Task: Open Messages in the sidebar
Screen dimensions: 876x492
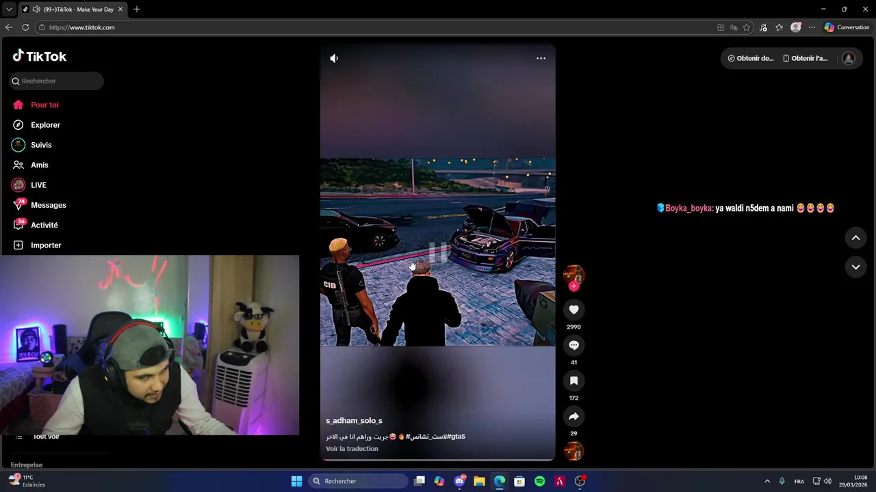Action: (x=48, y=205)
